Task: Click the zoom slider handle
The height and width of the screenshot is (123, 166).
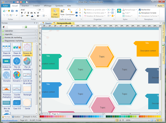Action: 141,120
